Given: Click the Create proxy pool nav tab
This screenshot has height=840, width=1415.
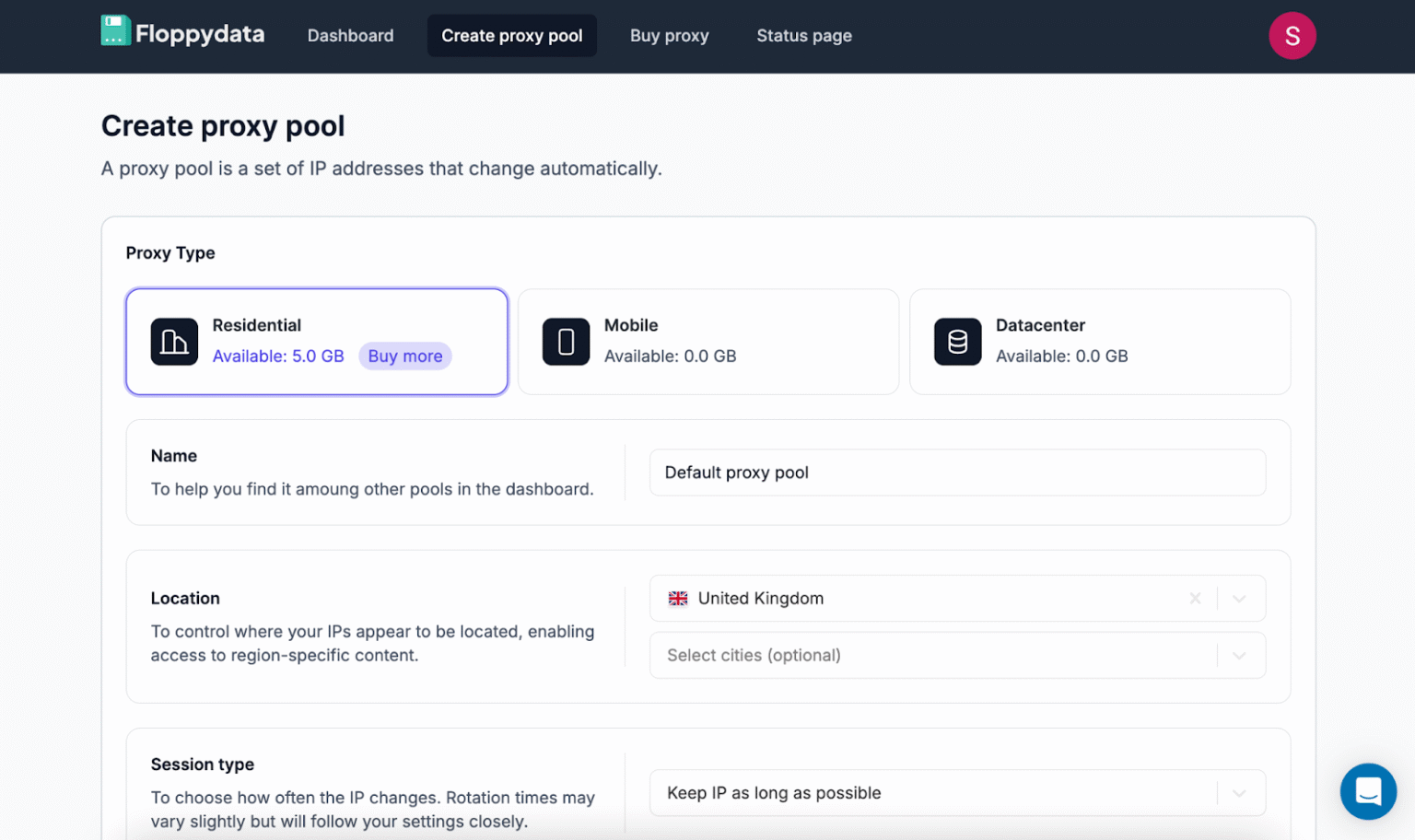Looking at the screenshot, I should point(511,36).
